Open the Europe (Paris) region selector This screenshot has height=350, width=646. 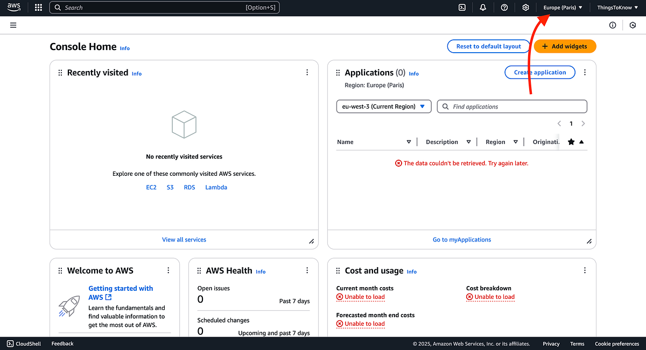(x=562, y=7)
